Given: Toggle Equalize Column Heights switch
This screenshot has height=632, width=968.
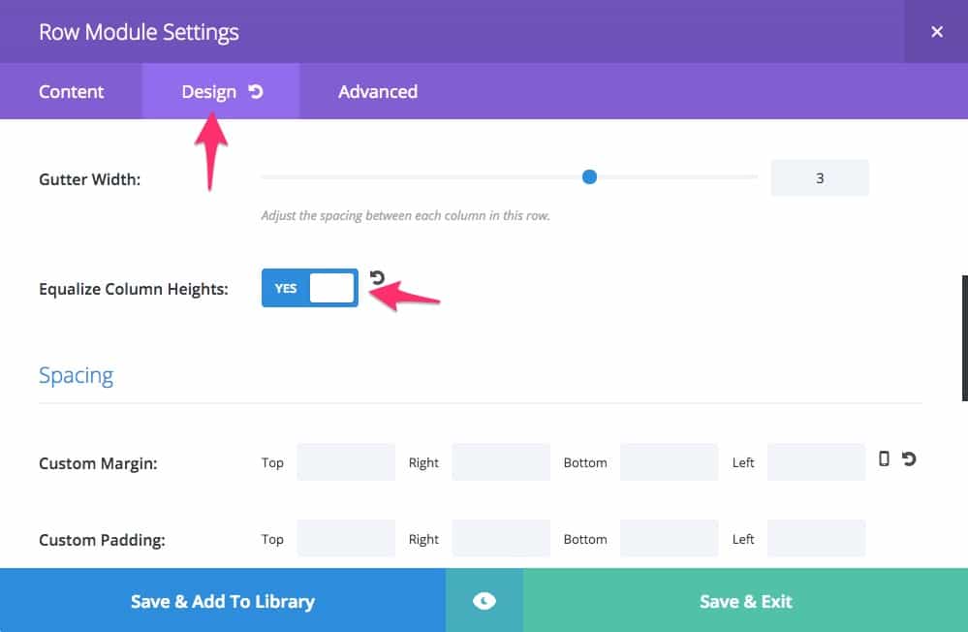Looking at the screenshot, I should 310,288.
